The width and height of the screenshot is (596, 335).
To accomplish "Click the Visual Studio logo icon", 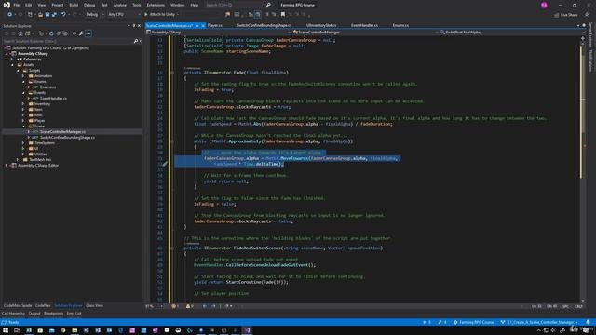I will (7, 5).
